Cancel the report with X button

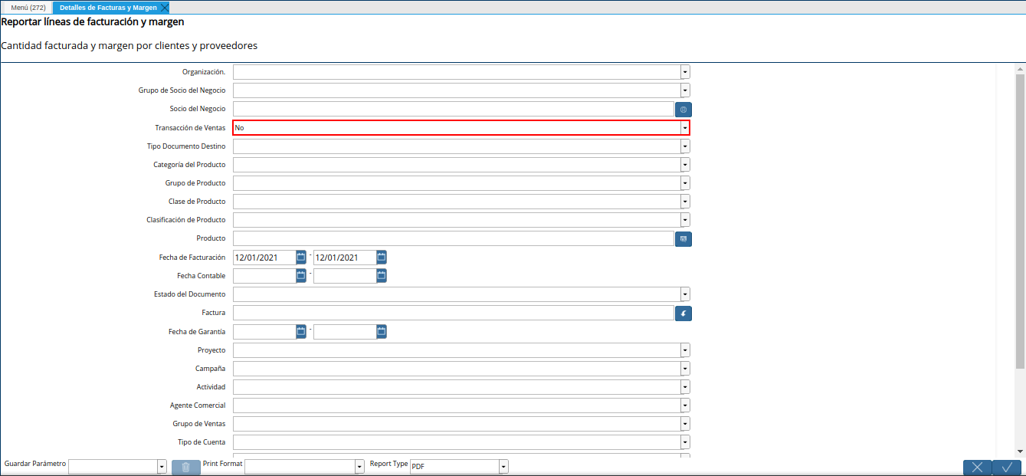pyautogui.click(x=977, y=467)
